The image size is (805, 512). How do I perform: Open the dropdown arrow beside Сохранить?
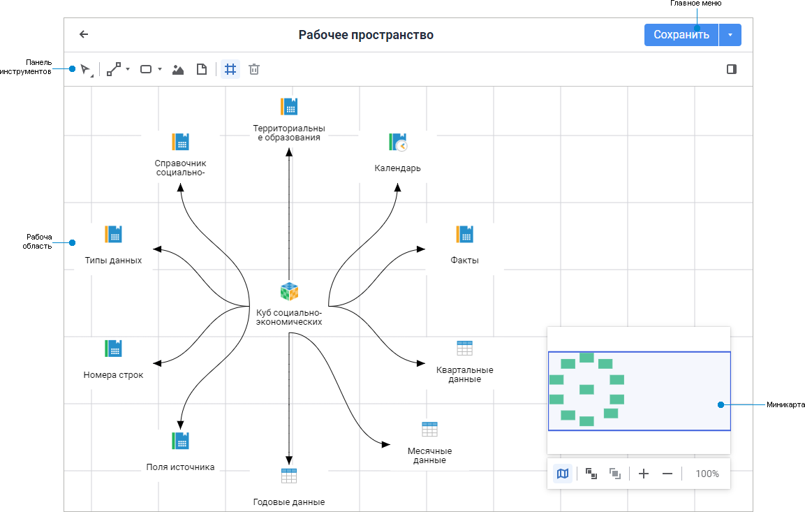tap(730, 35)
